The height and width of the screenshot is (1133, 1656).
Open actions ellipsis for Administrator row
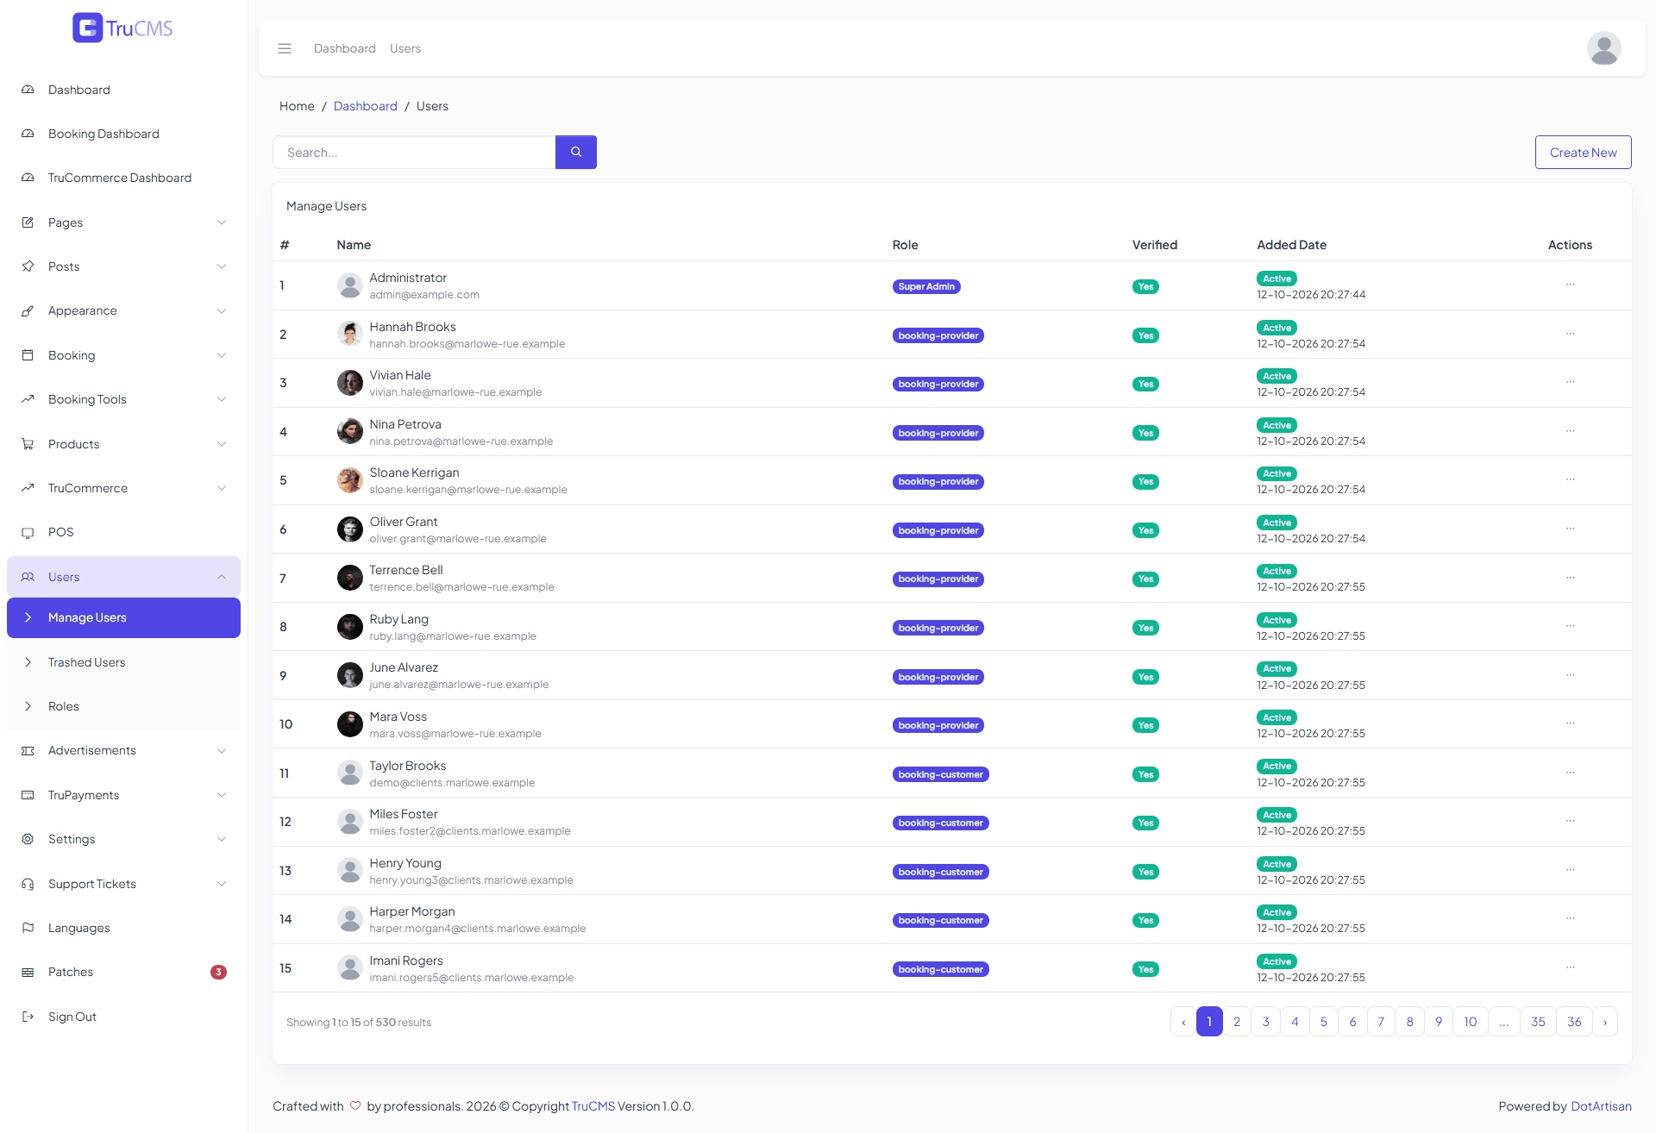1571,285
